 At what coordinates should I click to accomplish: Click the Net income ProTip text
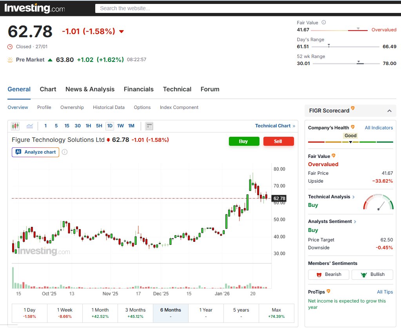click(347, 304)
